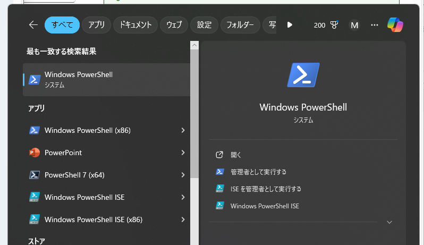Click the Windows PowerShell title in preview pane
This screenshot has height=245, width=424.
tap(303, 107)
